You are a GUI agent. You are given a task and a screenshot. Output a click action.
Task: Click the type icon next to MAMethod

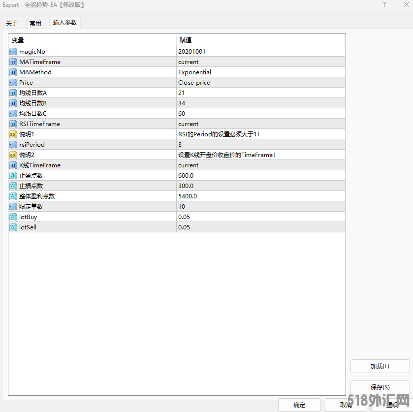point(13,72)
